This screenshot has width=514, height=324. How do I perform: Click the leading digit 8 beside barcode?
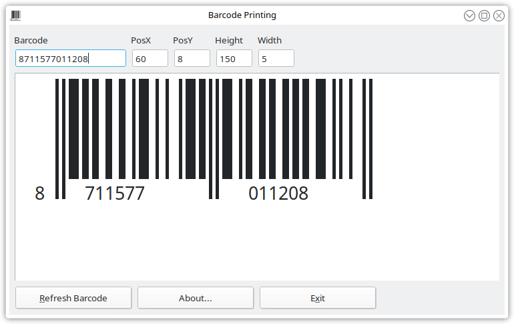39,193
